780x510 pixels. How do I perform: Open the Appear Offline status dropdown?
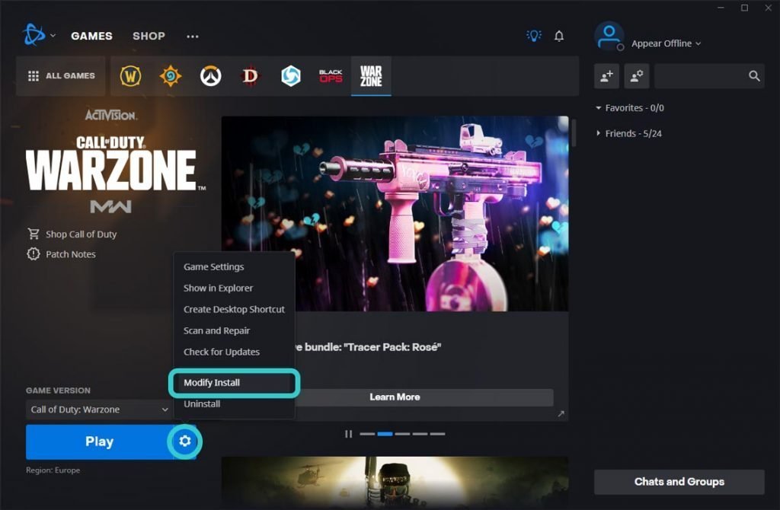click(x=666, y=43)
